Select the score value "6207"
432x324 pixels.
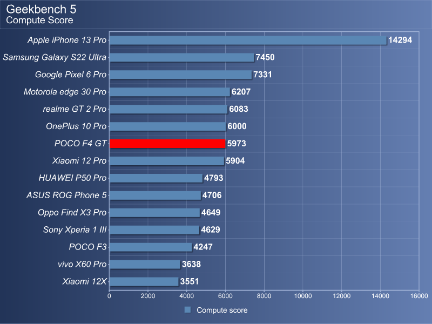(241, 92)
